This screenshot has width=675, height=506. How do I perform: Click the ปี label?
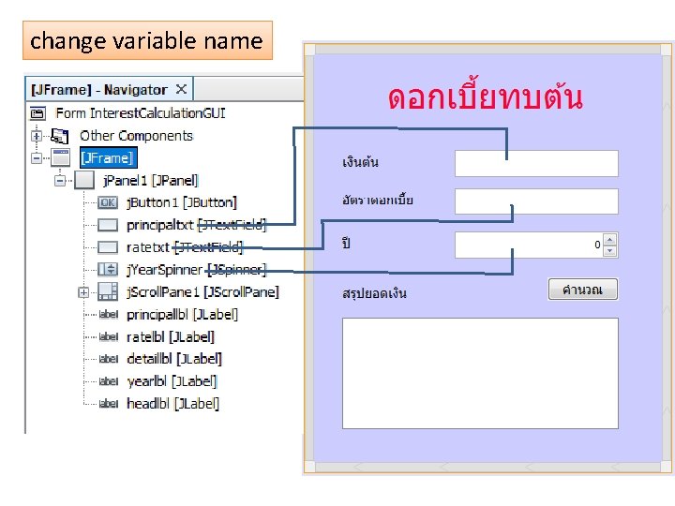pyautogui.click(x=346, y=243)
